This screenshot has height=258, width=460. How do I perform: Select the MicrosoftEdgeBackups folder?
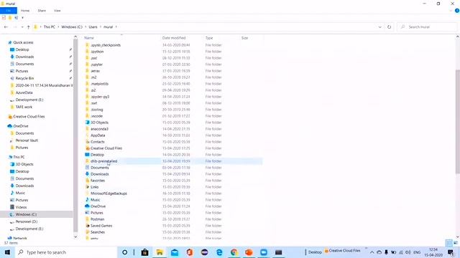tap(109, 193)
